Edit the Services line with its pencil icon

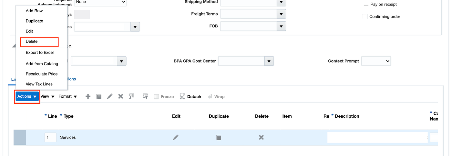coord(176,137)
